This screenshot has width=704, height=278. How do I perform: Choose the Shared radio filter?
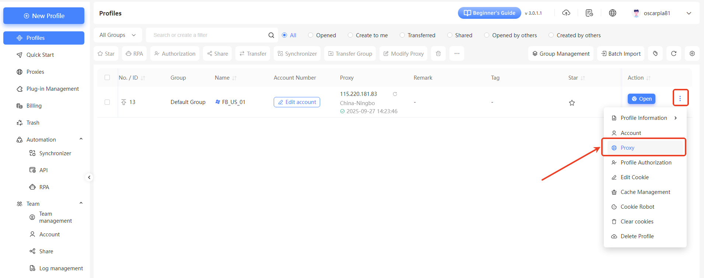pyautogui.click(x=449, y=35)
